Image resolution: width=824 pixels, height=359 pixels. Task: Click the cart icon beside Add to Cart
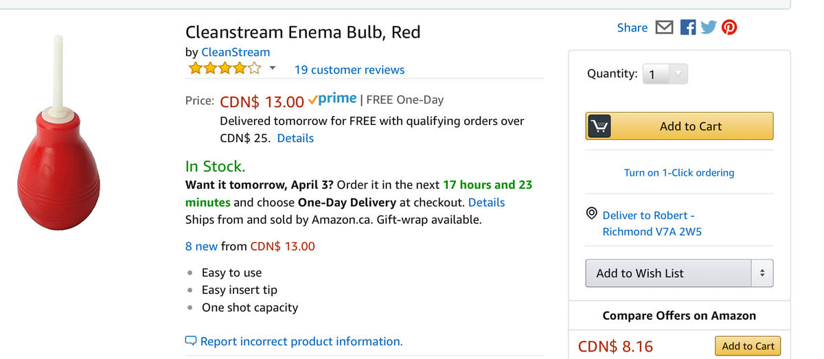(599, 126)
